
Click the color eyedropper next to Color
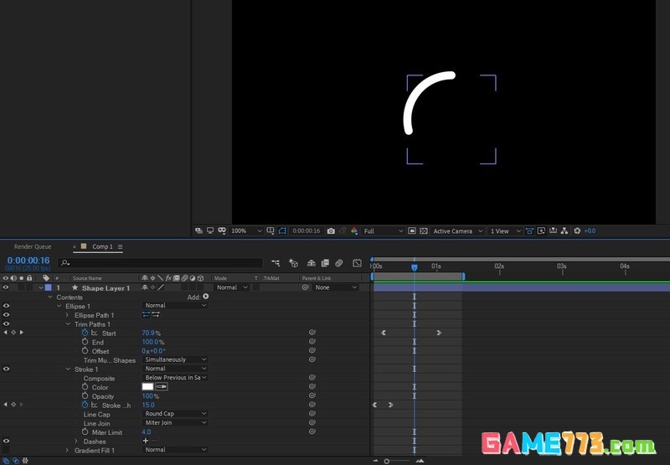tap(162, 387)
